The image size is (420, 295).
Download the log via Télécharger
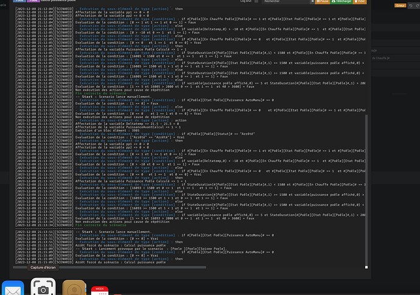(x=341, y=1)
